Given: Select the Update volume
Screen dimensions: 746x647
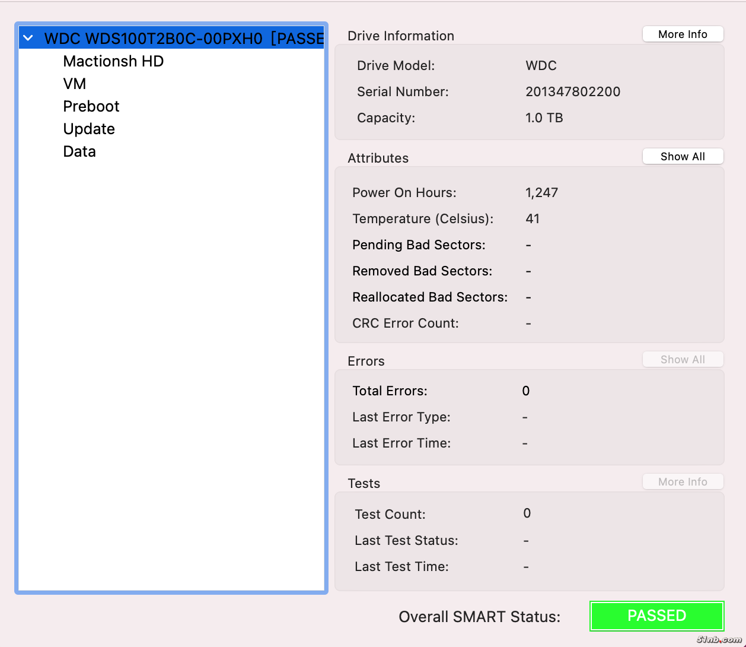Looking at the screenshot, I should [89, 129].
